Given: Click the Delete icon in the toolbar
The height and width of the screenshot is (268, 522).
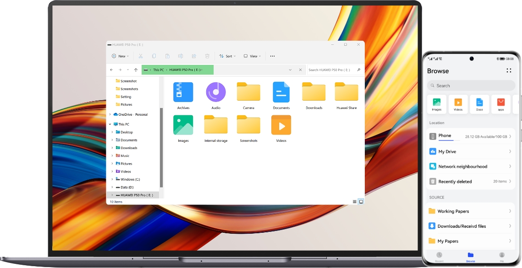Looking at the screenshot, I should pos(207,56).
